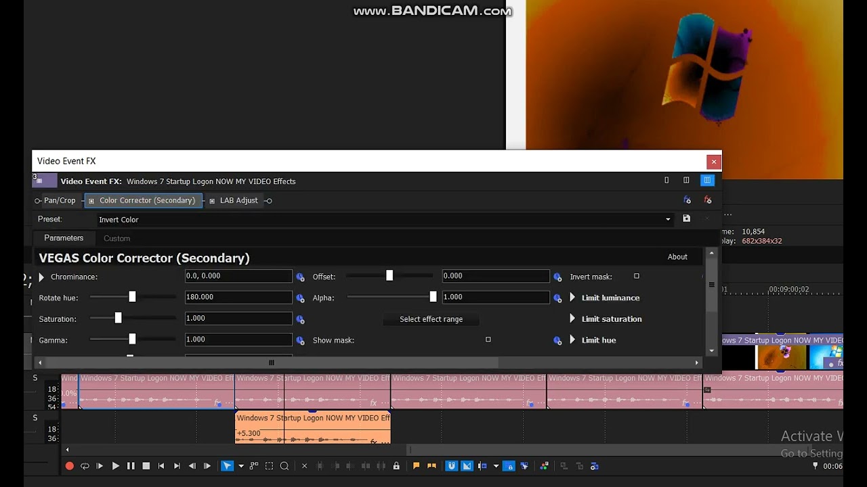Insert a marker with the orange marker icon
Viewport: 867px width, 487px height.
tap(416, 466)
